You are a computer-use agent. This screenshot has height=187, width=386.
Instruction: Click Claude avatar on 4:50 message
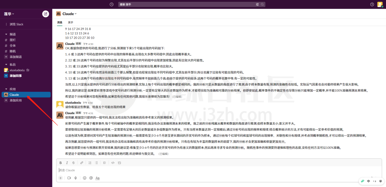(x=60, y=46)
